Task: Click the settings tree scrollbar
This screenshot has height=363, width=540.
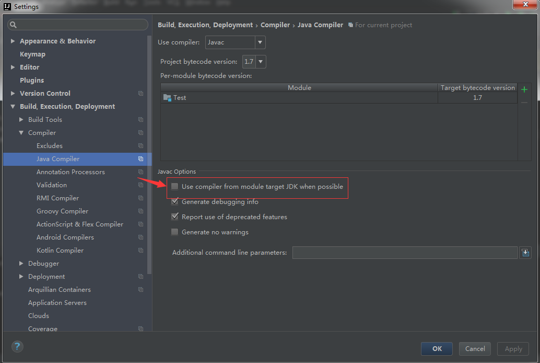Action: coord(149,155)
